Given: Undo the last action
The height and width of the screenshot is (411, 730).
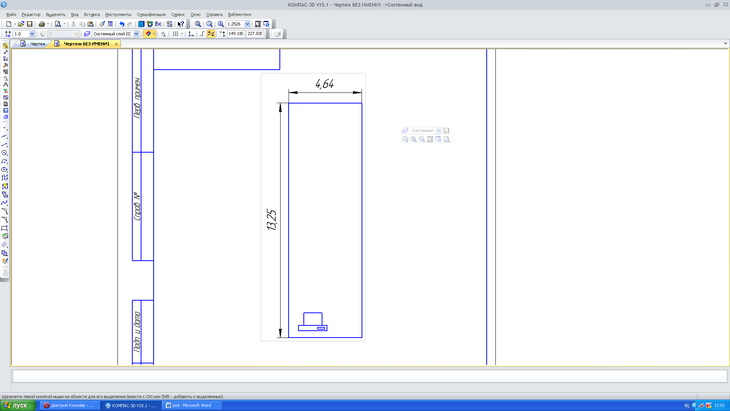Looking at the screenshot, I should (122, 24).
